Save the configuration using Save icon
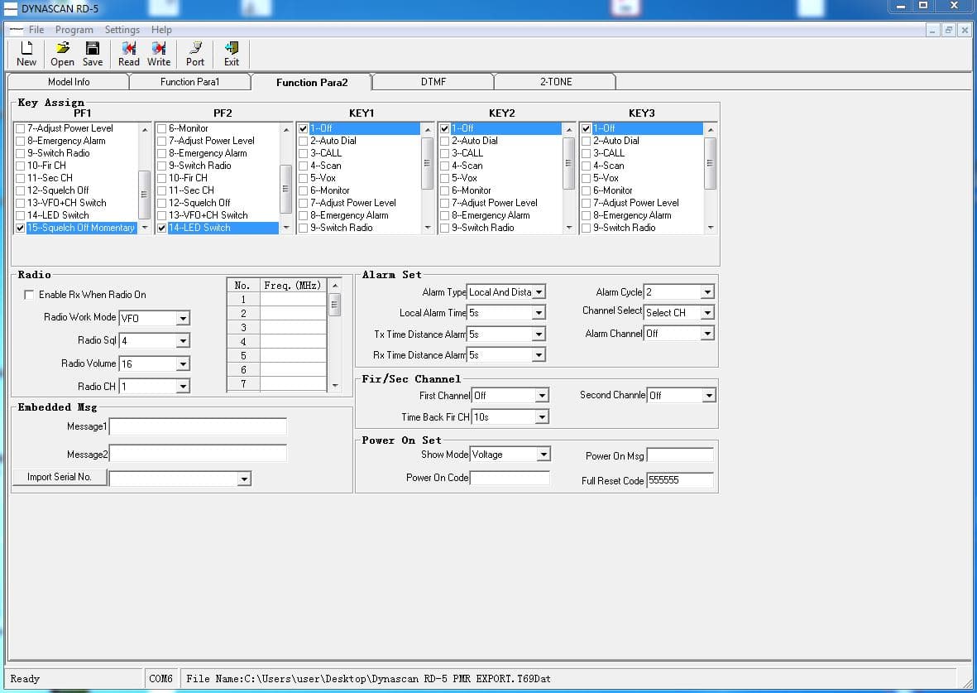 click(92, 54)
